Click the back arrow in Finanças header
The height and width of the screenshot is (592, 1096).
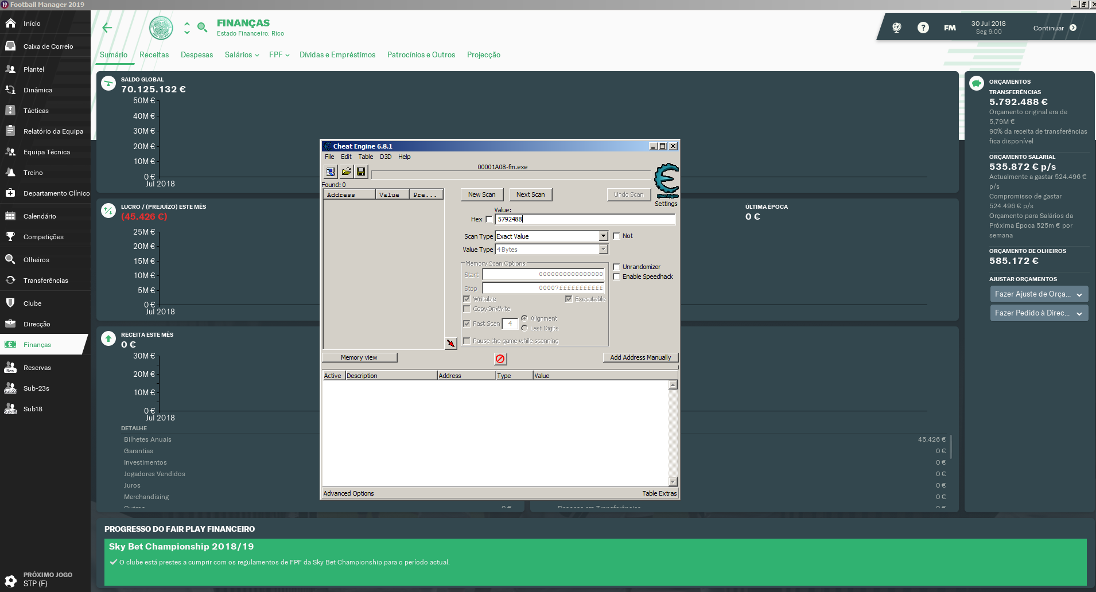click(x=107, y=28)
